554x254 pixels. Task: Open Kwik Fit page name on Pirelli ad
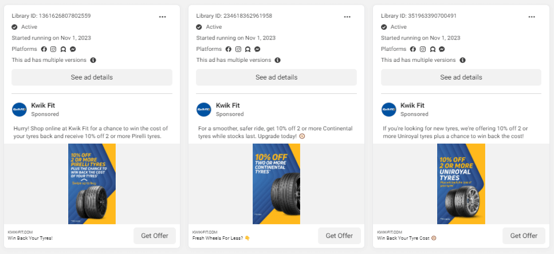43,105
